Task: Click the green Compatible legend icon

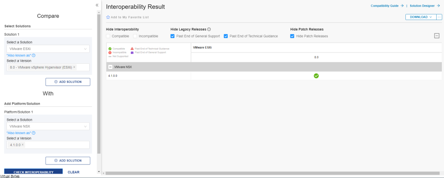Action: click(x=110, y=49)
